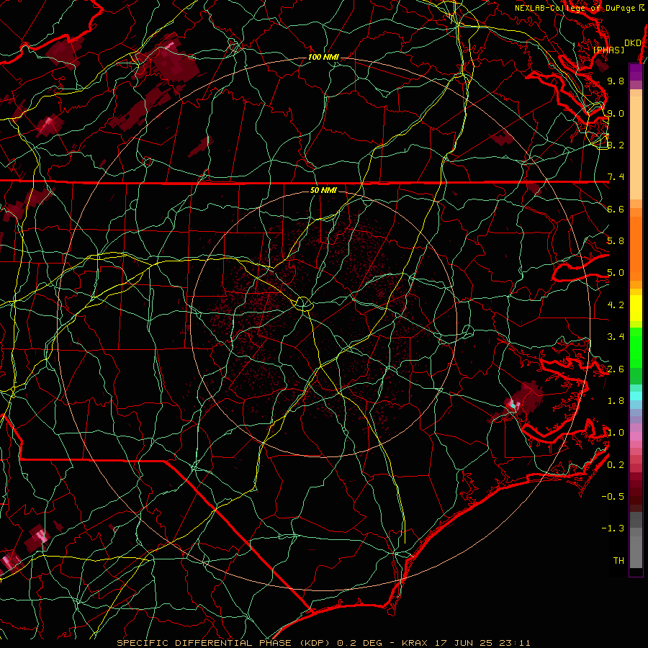Pick the peach band of the color bar
The height and width of the screenshot is (648, 648).
click(x=636, y=147)
